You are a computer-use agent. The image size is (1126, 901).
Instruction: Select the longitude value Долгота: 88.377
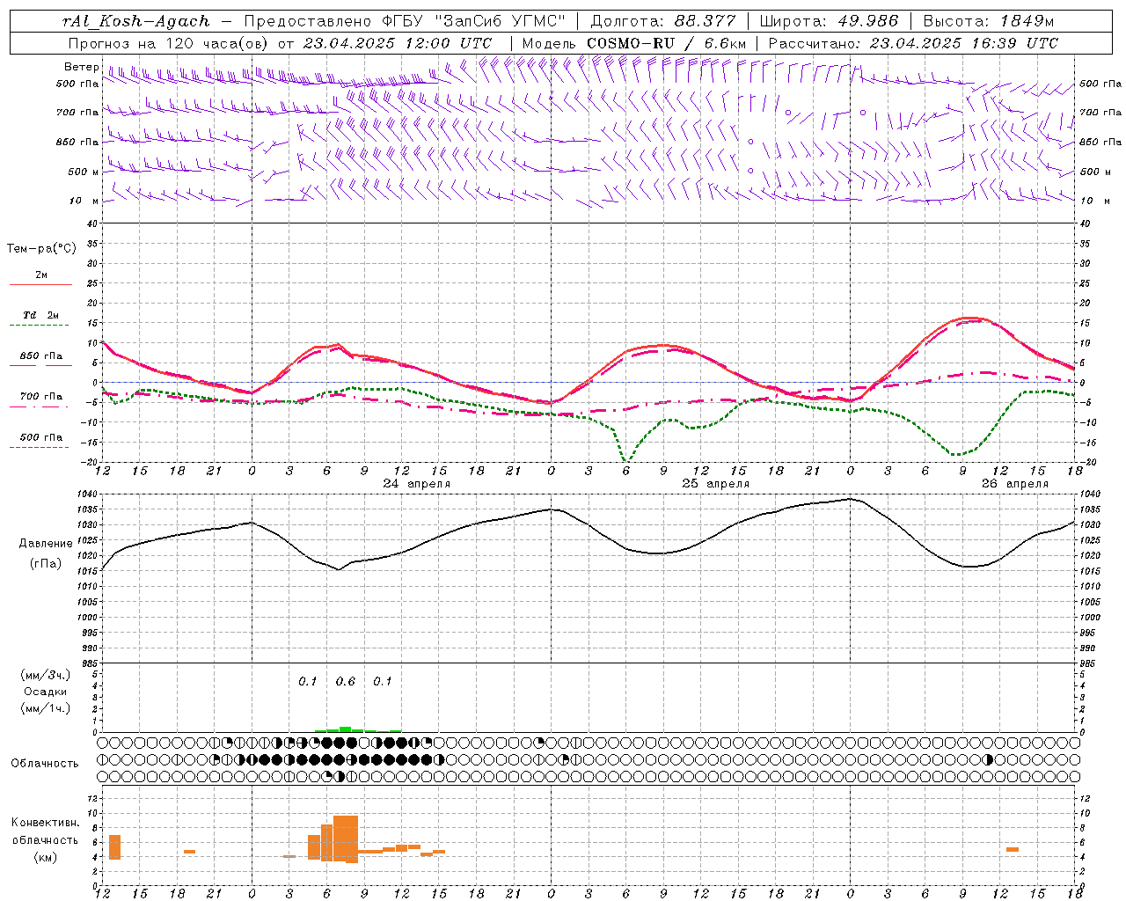tap(662, 21)
